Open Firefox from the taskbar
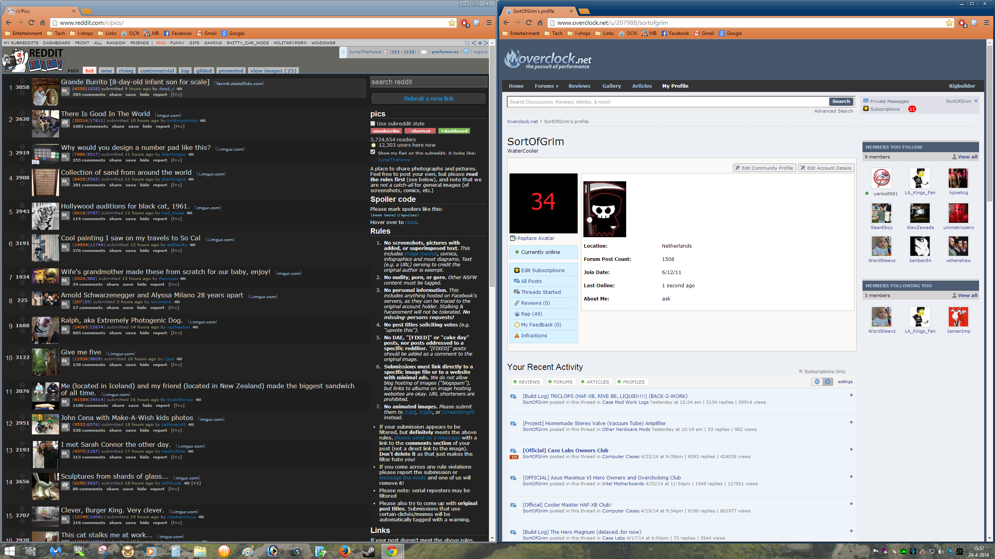Screen dimensions: 995x559 click(x=344, y=551)
